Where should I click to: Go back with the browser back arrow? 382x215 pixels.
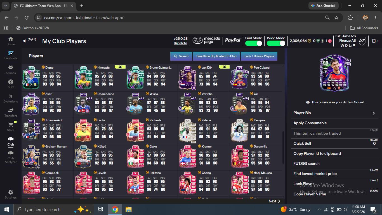[6, 18]
